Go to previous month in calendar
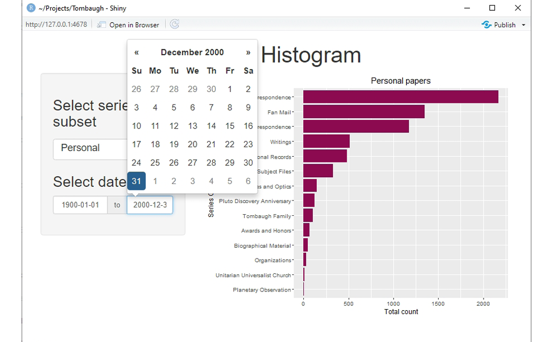This screenshot has width=553, height=342. 137,52
